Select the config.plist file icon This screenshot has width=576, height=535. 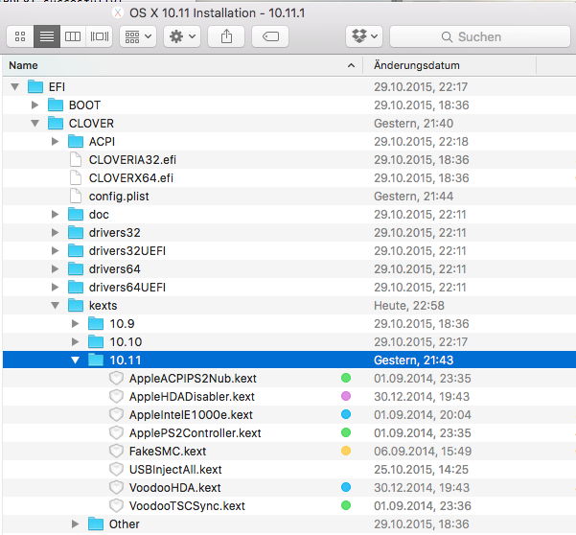76,196
